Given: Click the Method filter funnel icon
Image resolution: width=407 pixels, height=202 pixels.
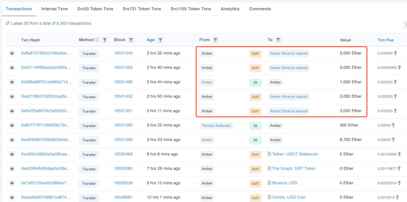Looking at the screenshot, I should click(105, 40).
